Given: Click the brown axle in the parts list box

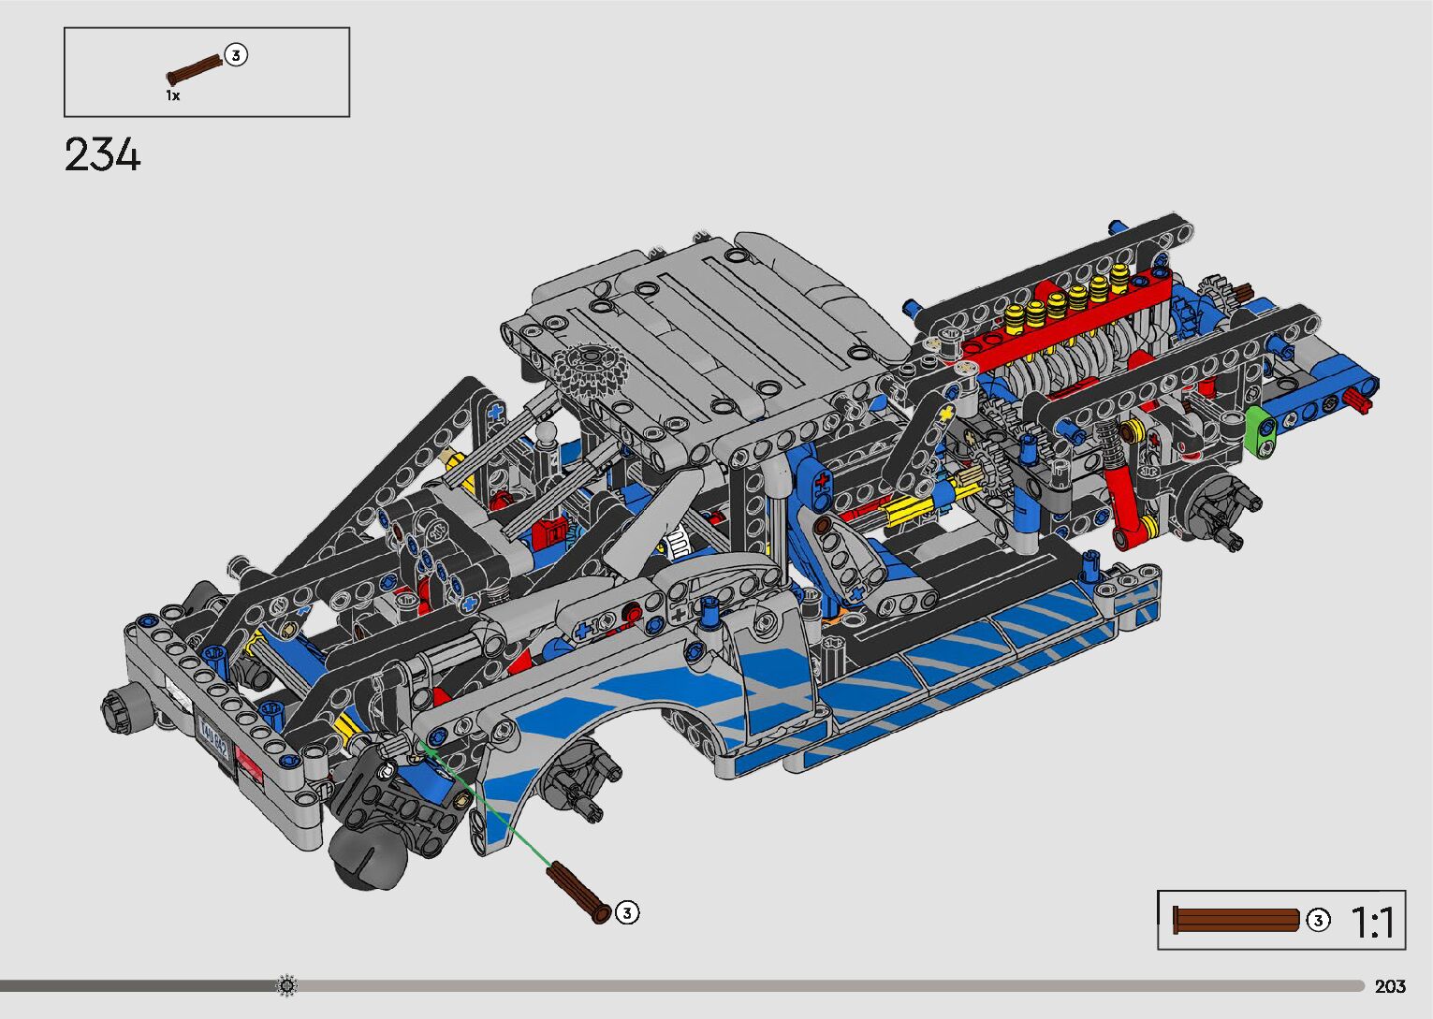Looking at the screenshot, I should click(195, 69).
